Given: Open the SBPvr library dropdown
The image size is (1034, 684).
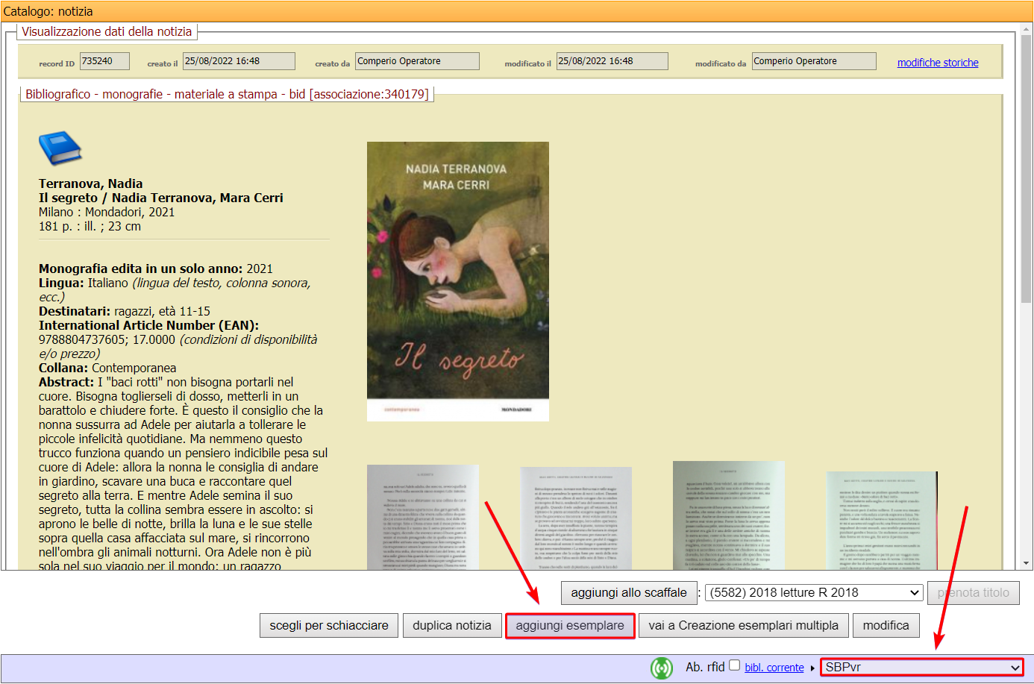Looking at the screenshot, I should 921,667.
